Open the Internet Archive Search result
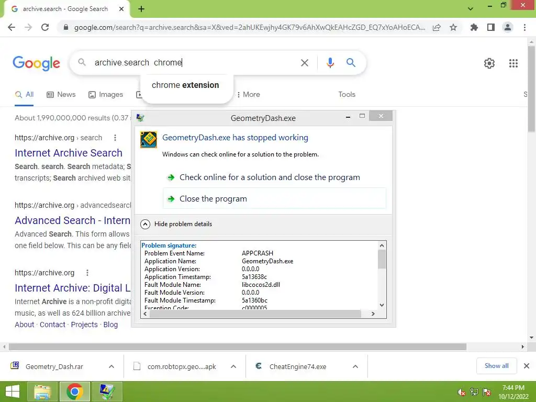Image resolution: width=536 pixels, height=402 pixels. (69, 153)
